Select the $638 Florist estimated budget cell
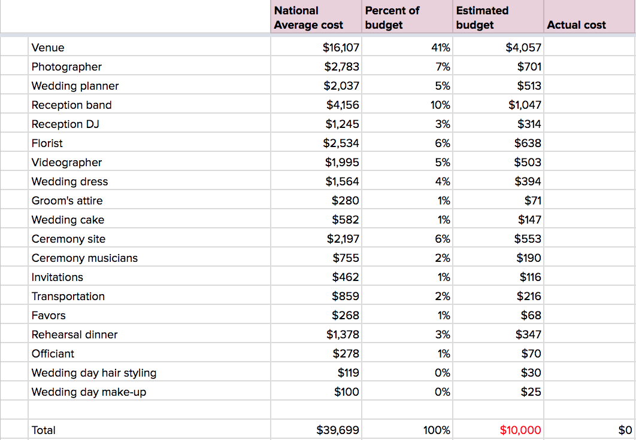636x440 pixels. click(x=498, y=143)
